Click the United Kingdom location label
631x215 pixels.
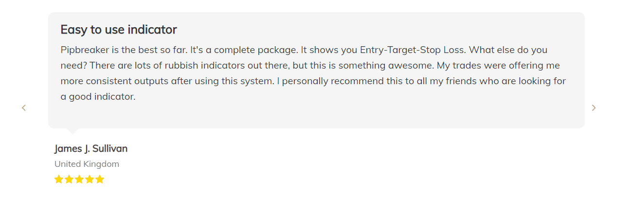(x=87, y=164)
